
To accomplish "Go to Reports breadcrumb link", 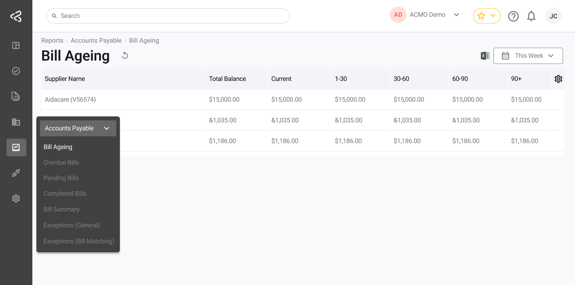I will pos(52,41).
